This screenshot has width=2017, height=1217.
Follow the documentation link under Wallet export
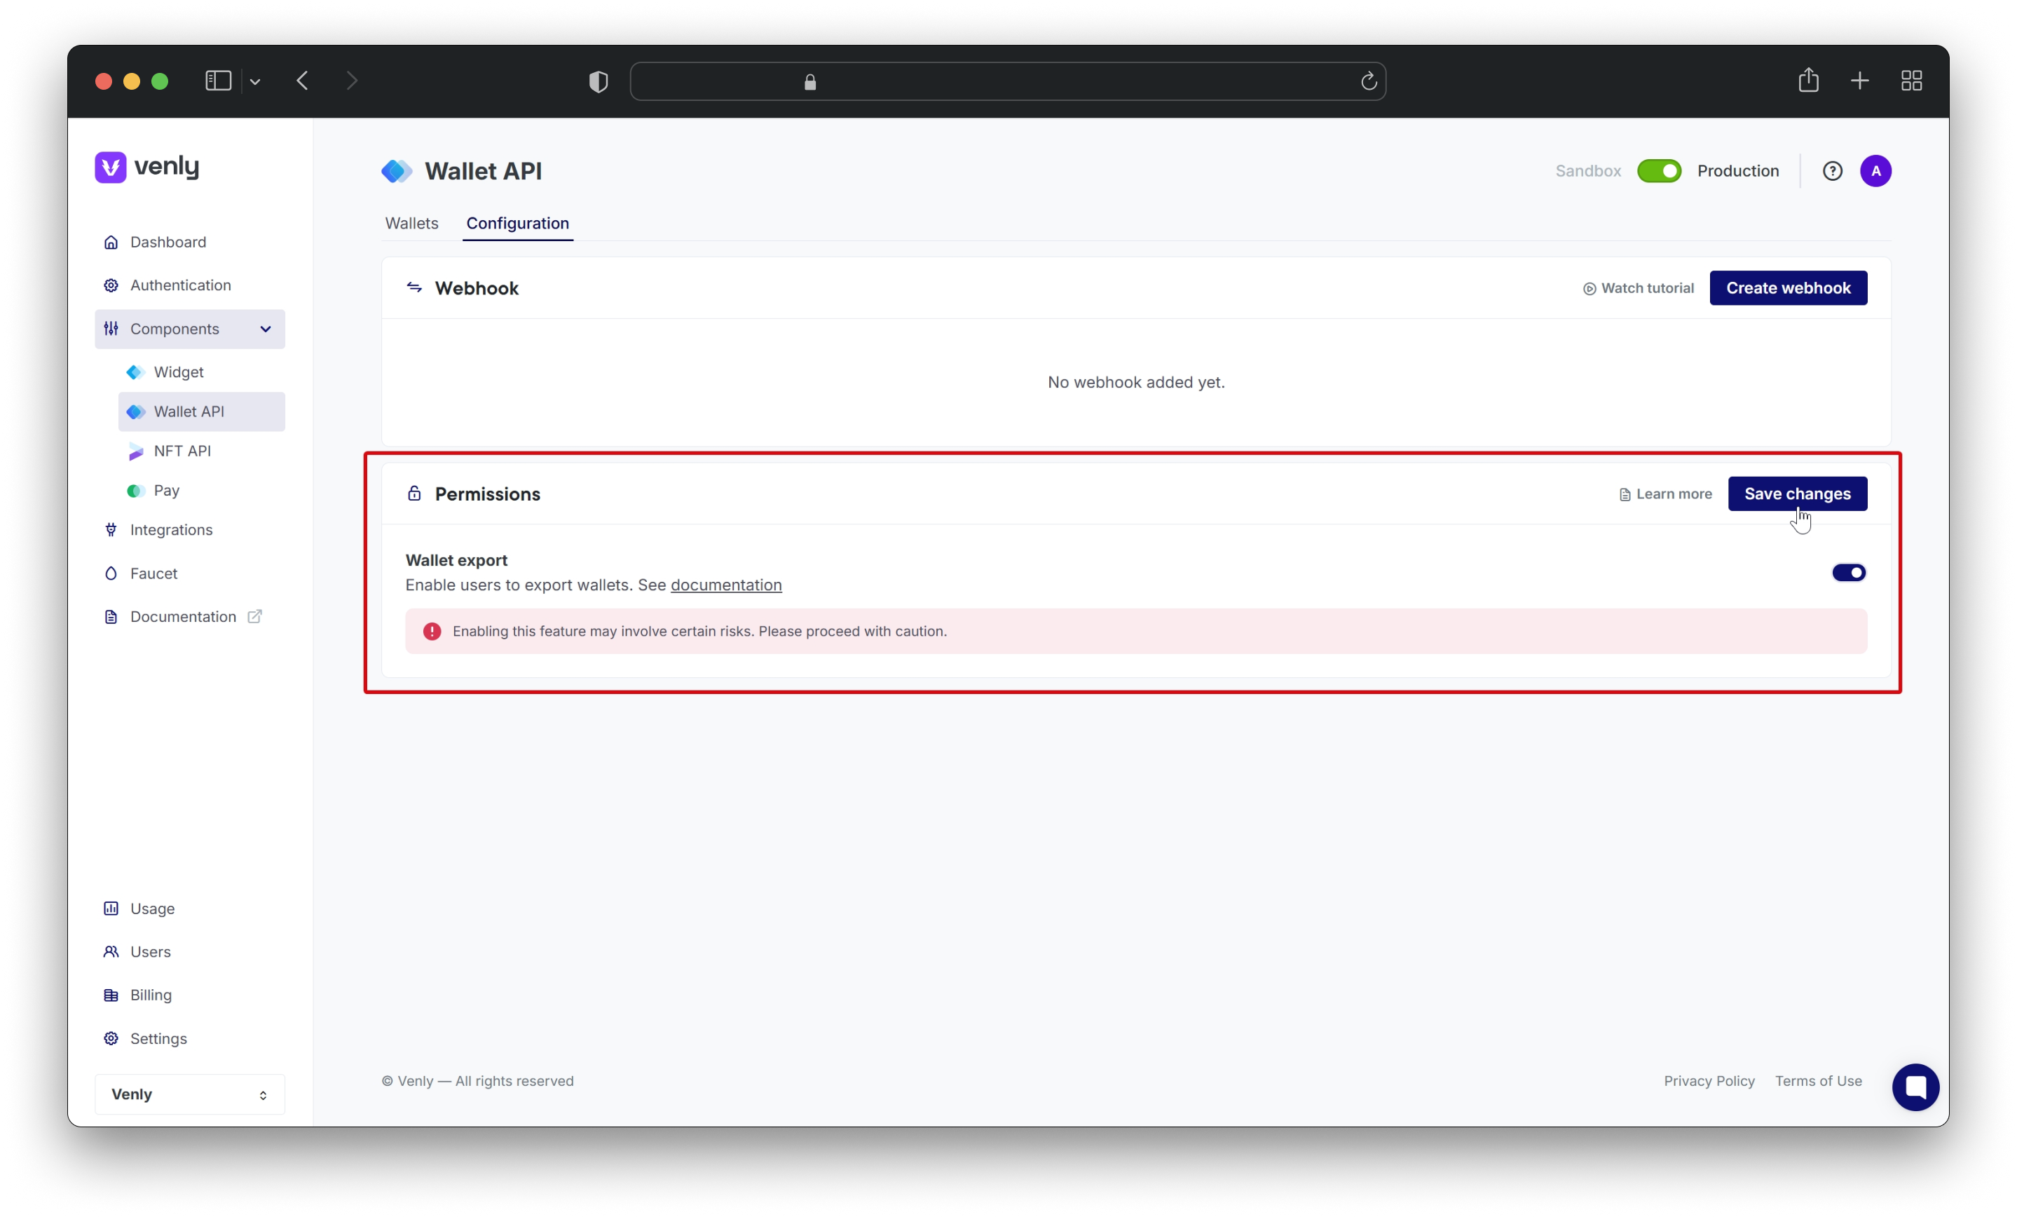tap(726, 585)
